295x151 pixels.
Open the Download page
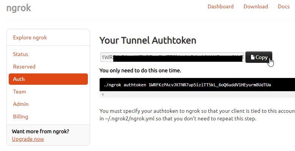coord(256,6)
